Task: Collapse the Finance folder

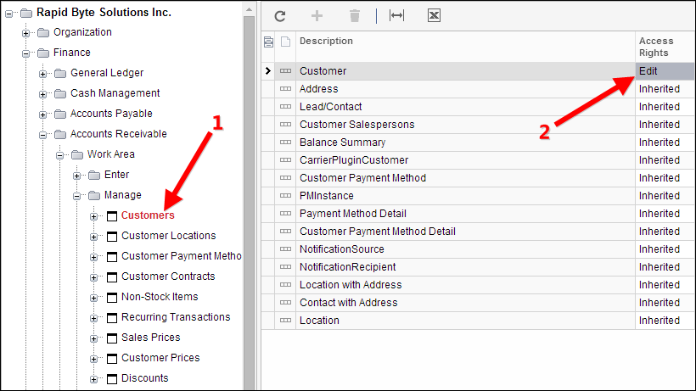Action: [x=25, y=53]
